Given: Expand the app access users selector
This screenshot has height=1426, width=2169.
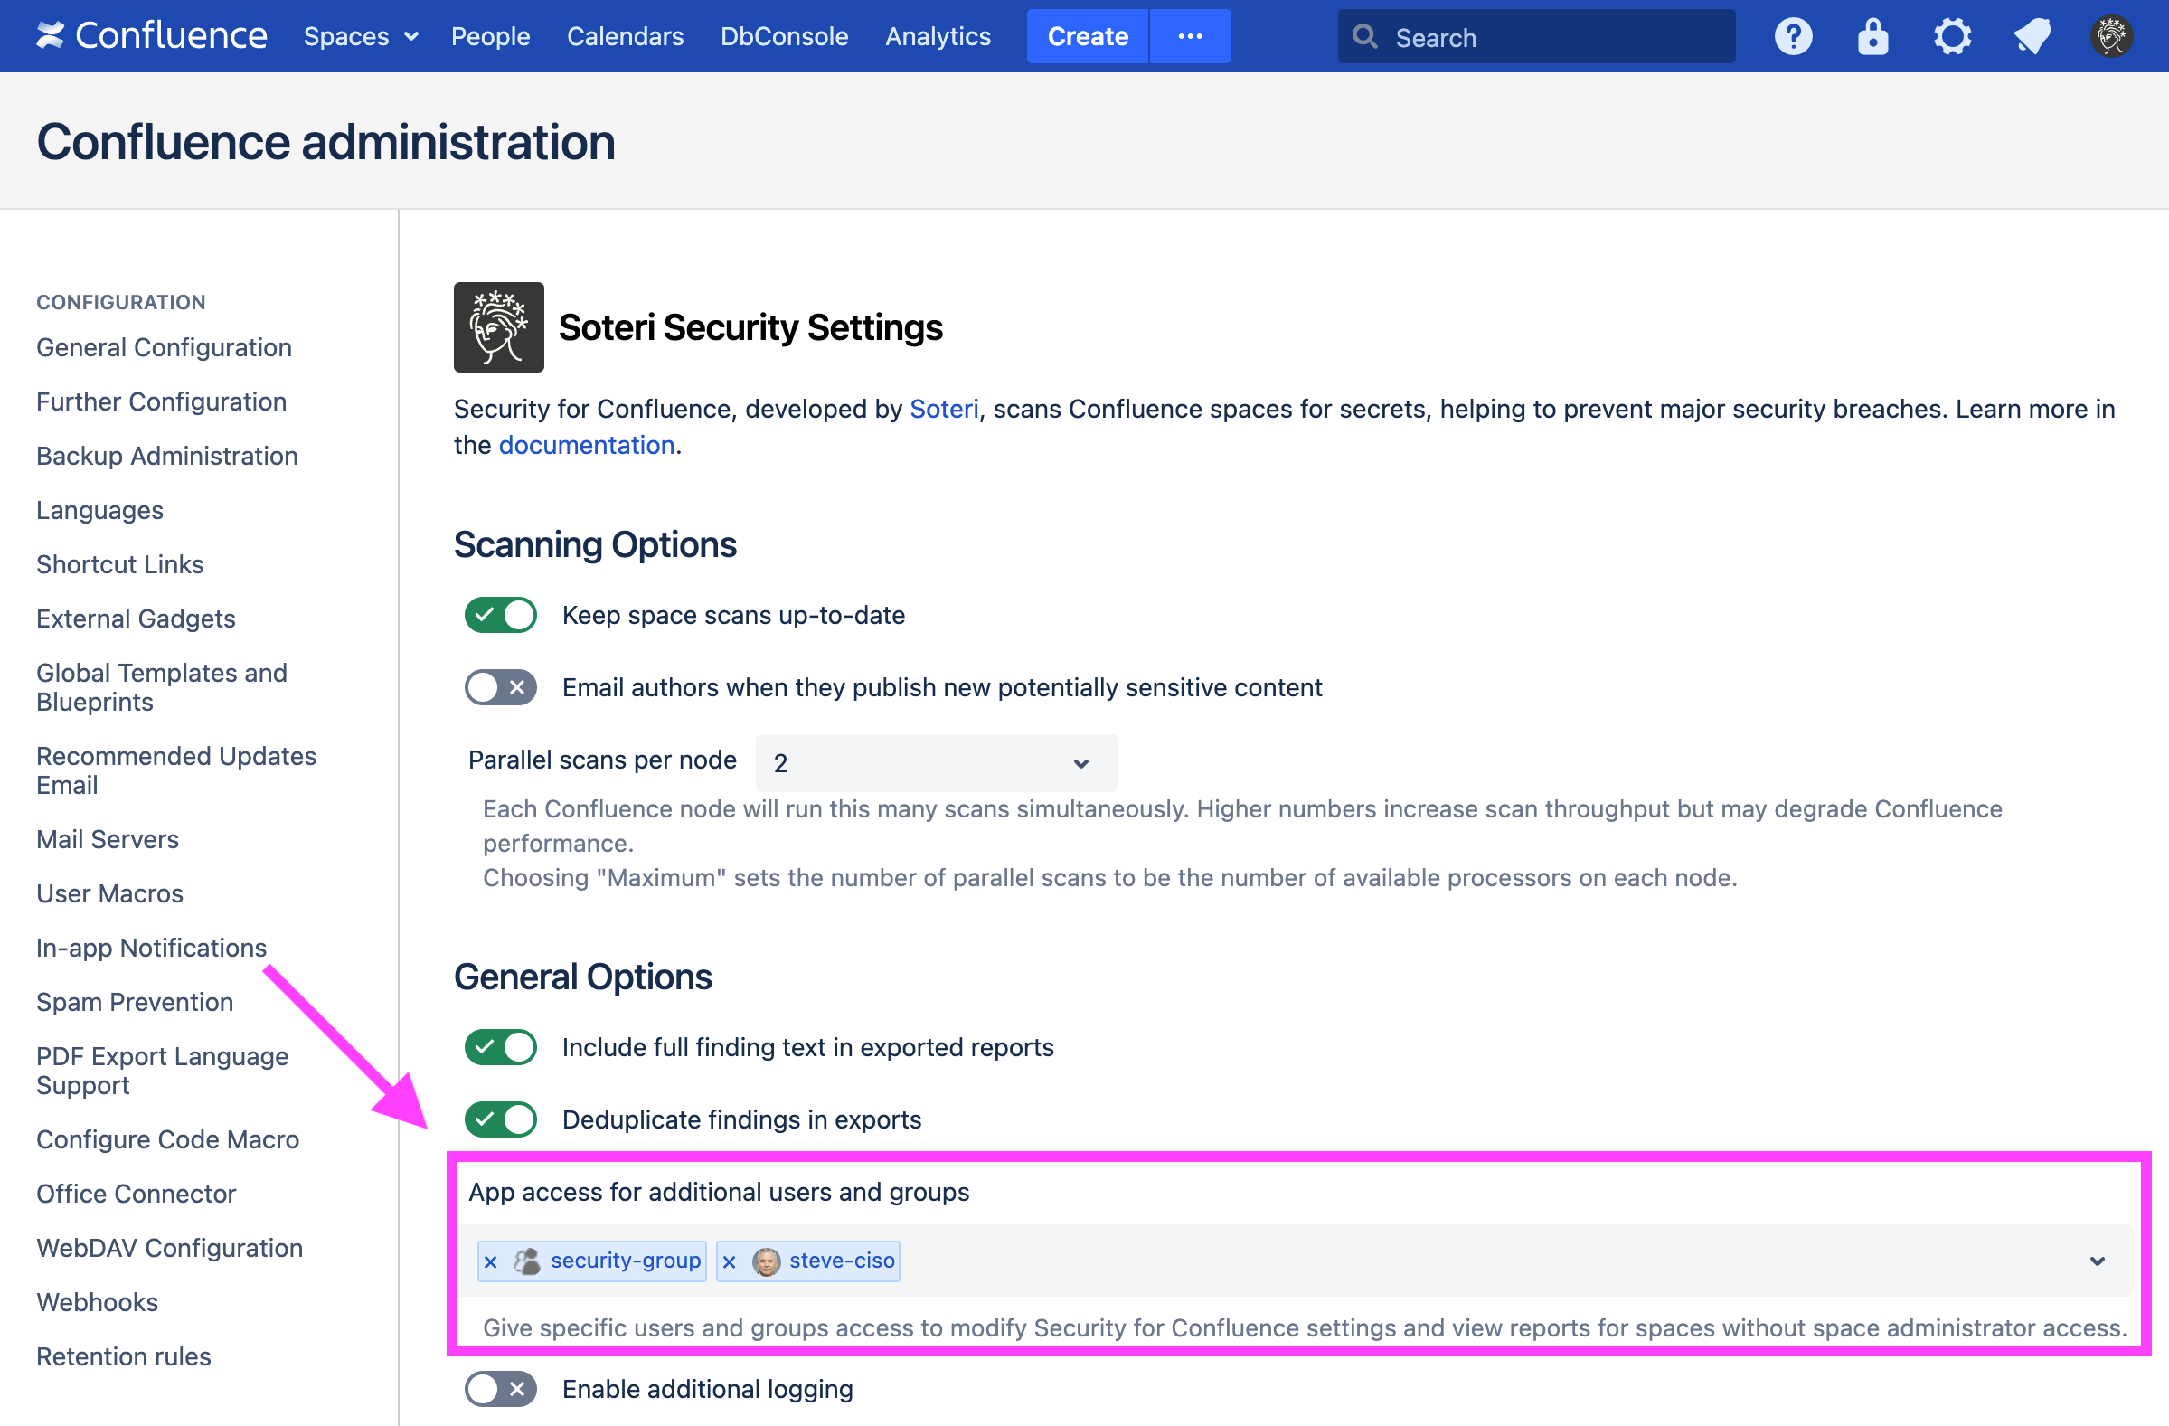Looking at the screenshot, I should point(2099,1262).
